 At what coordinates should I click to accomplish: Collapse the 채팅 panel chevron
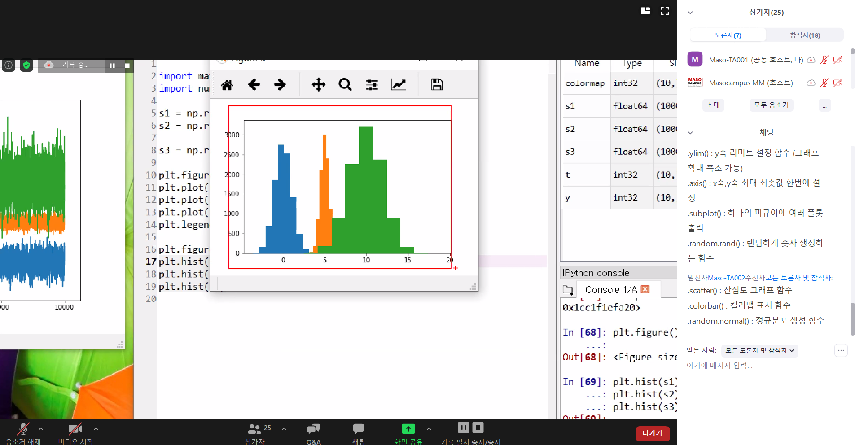coord(690,133)
